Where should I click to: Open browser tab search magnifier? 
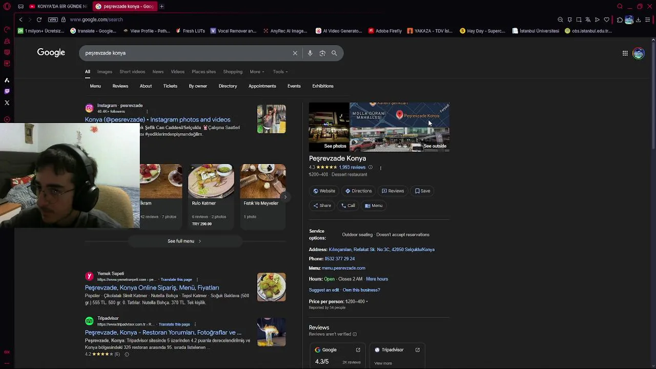(x=620, y=6)
